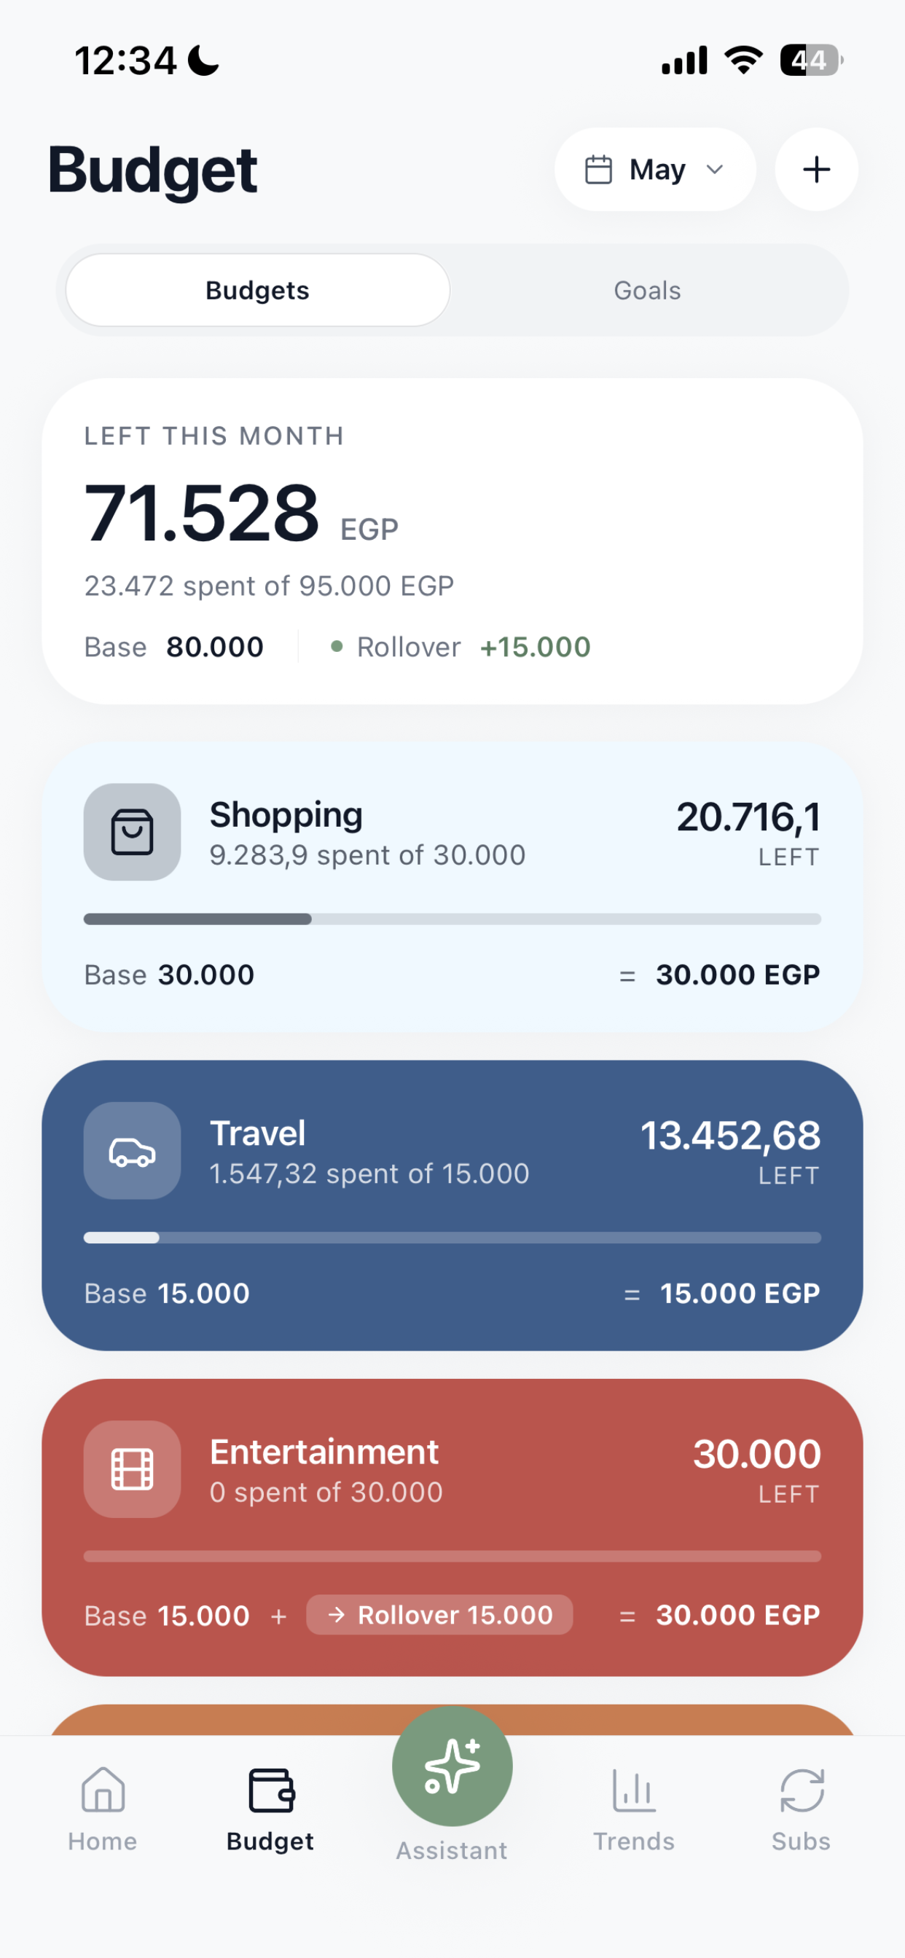
Task: Open Subs refresh icon in navigation
Action: coord(801,1809)
